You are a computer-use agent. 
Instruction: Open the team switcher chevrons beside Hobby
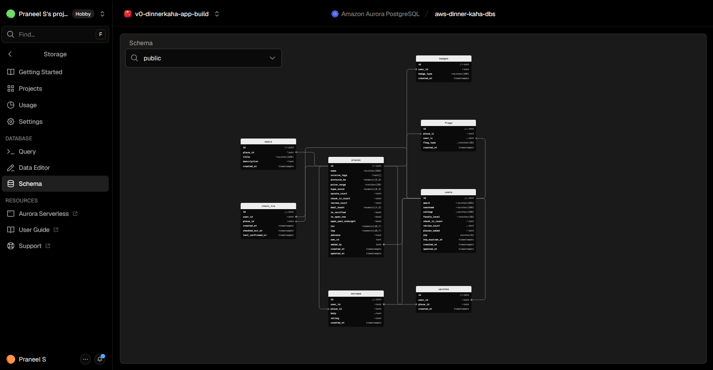coord(102,14)
